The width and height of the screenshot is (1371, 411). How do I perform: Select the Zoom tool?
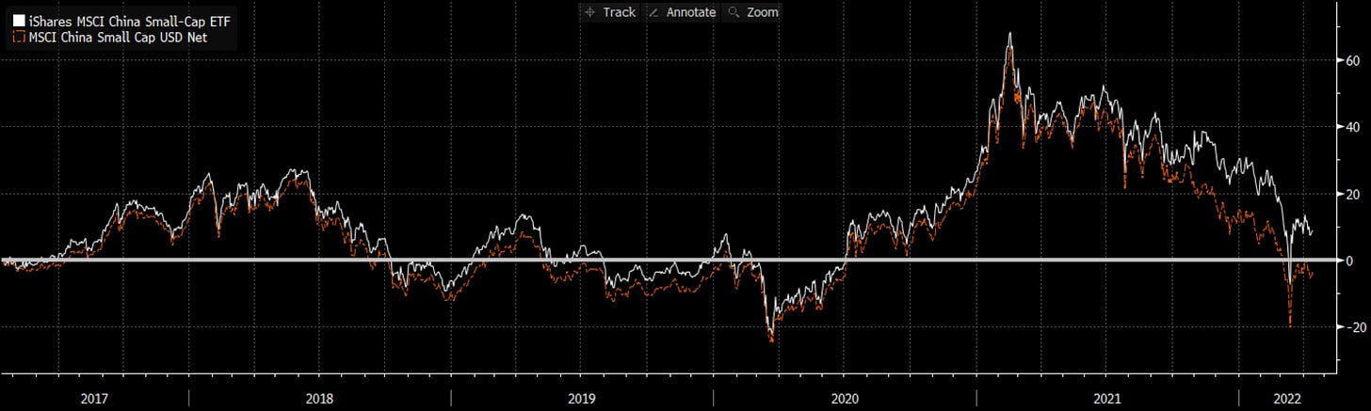(752, 12)
